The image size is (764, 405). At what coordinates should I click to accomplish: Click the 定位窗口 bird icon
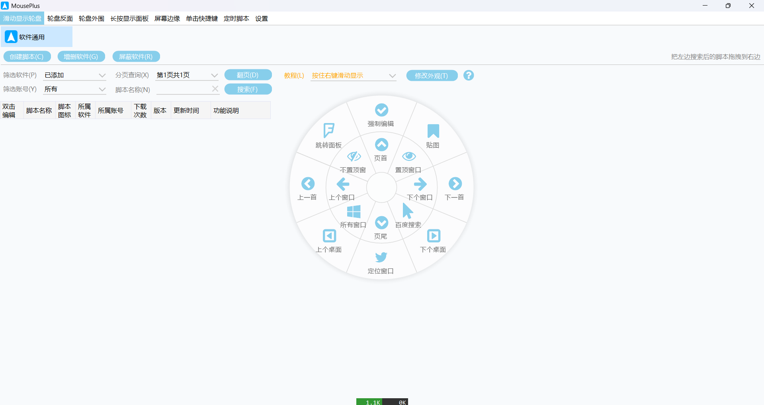[x=381, y=257]
